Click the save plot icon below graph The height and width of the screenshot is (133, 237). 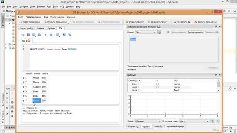point(213,121)
